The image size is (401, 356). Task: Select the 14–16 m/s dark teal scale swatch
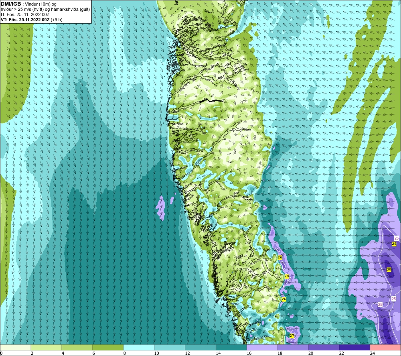pos(231,347)
